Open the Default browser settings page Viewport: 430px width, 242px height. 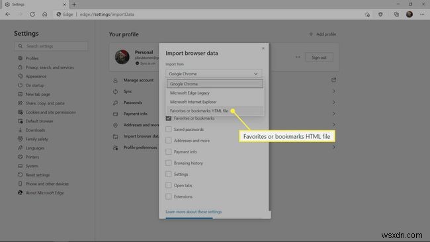point(39,121)
